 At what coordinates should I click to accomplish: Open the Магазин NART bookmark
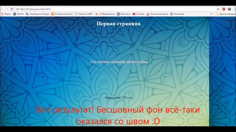pyautogui.click(x=84, y=14)
